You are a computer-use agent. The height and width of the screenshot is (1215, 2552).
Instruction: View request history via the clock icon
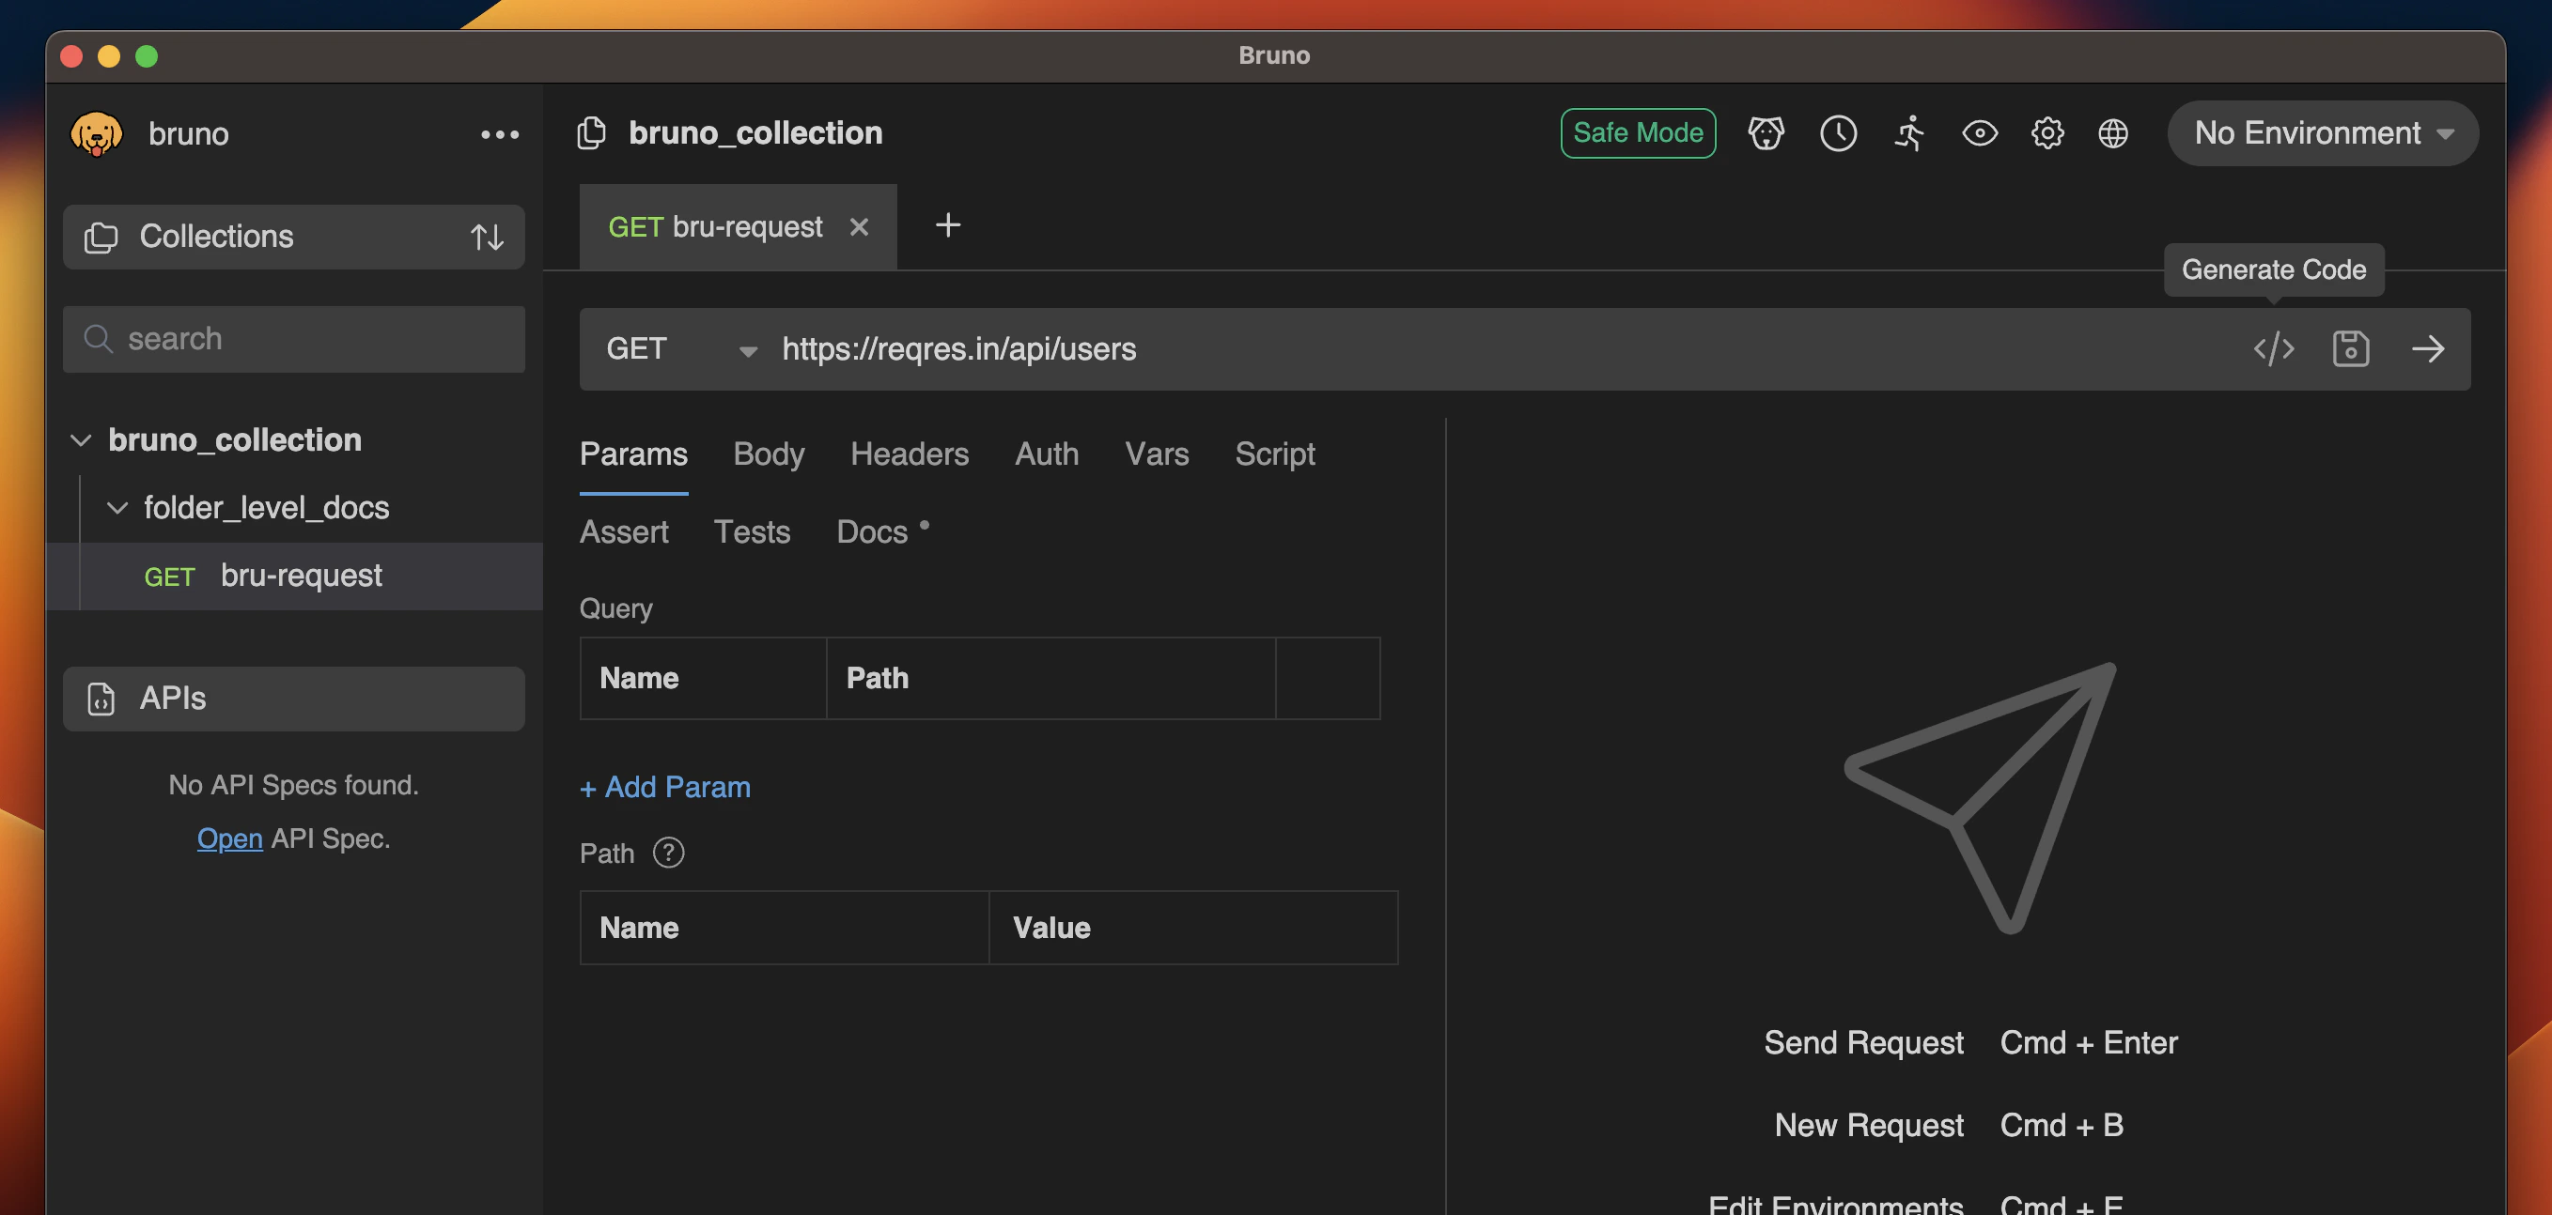point(1839,132)
